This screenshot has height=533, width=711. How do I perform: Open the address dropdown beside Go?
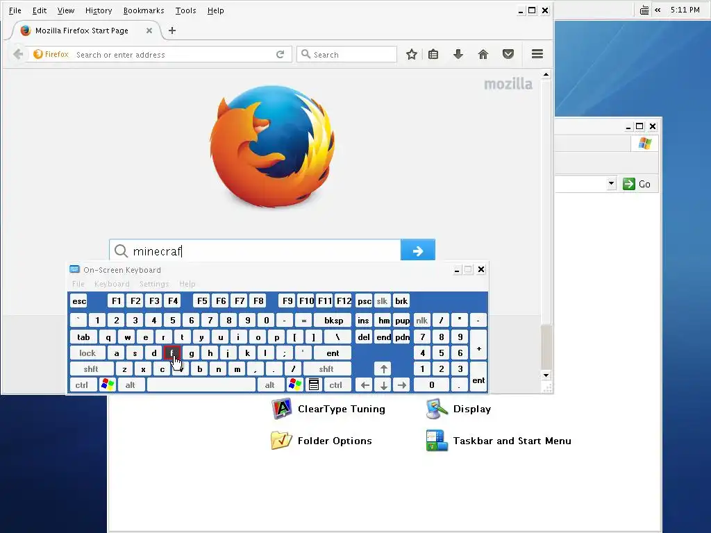point(611,183)
